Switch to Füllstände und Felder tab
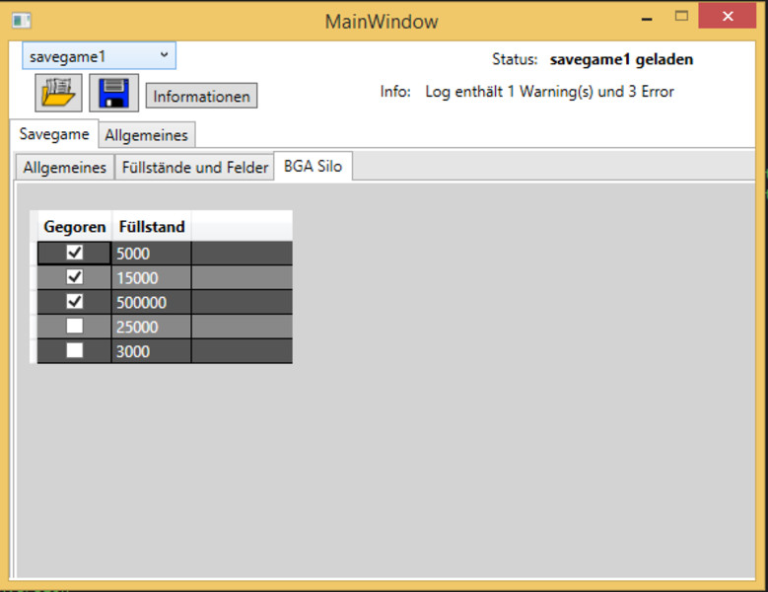Image resolution: width=768 pixels, height=592 pixels. (x=194, y=168)
